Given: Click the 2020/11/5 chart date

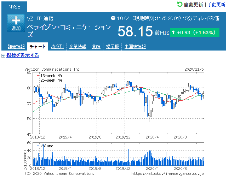Looking at the screenshot, I should point(194,69).
